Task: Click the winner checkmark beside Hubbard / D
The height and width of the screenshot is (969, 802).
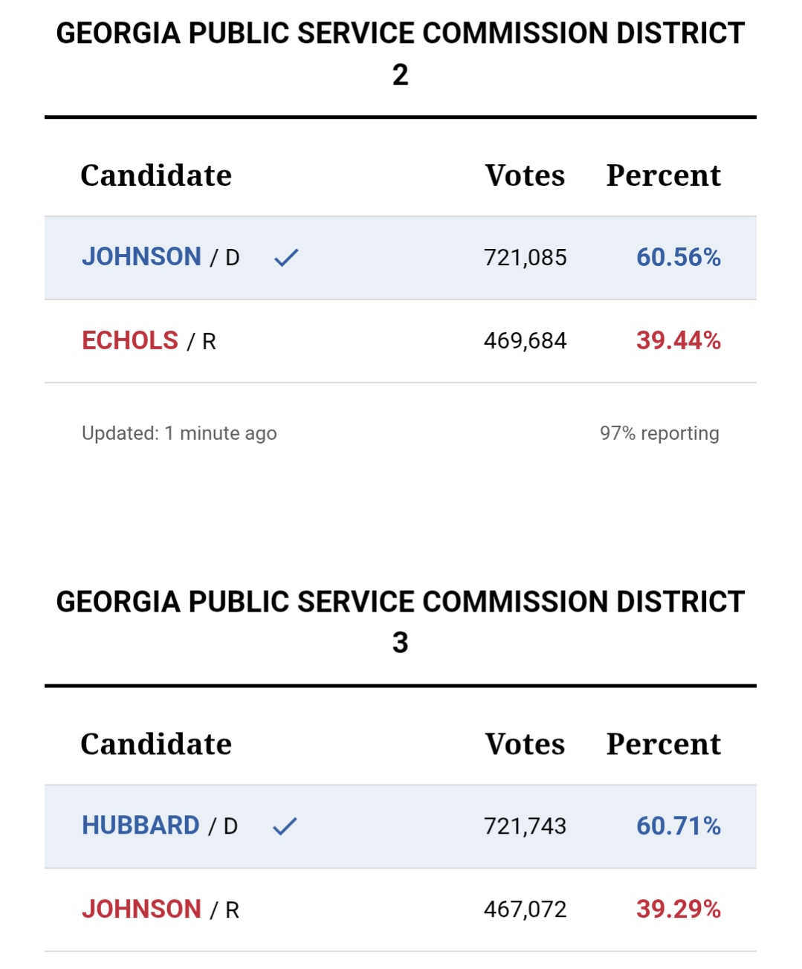Action: (285, 826)
